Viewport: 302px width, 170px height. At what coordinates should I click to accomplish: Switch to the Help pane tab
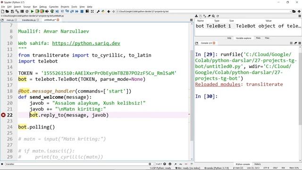point(229,38)
